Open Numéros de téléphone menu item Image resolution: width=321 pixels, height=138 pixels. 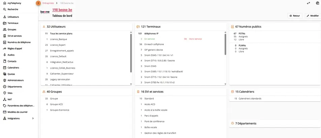[x=19, y=42]
